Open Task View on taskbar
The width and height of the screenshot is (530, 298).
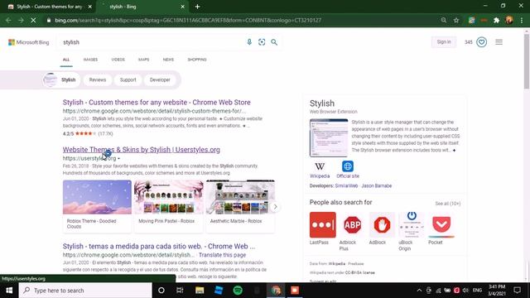coord(180,291)
